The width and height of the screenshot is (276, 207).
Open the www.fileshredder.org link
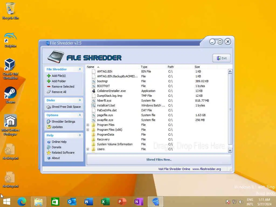pyautogui.click(x=207, y=169)
